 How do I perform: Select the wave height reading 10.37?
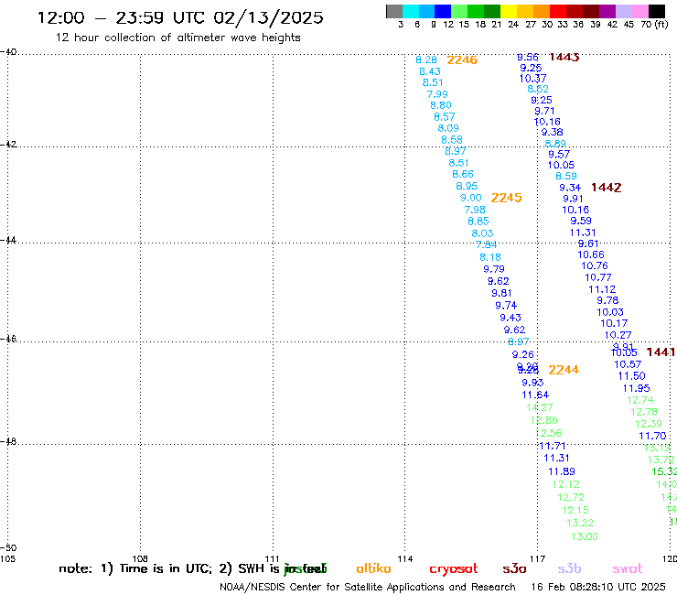tap(532, 79)
